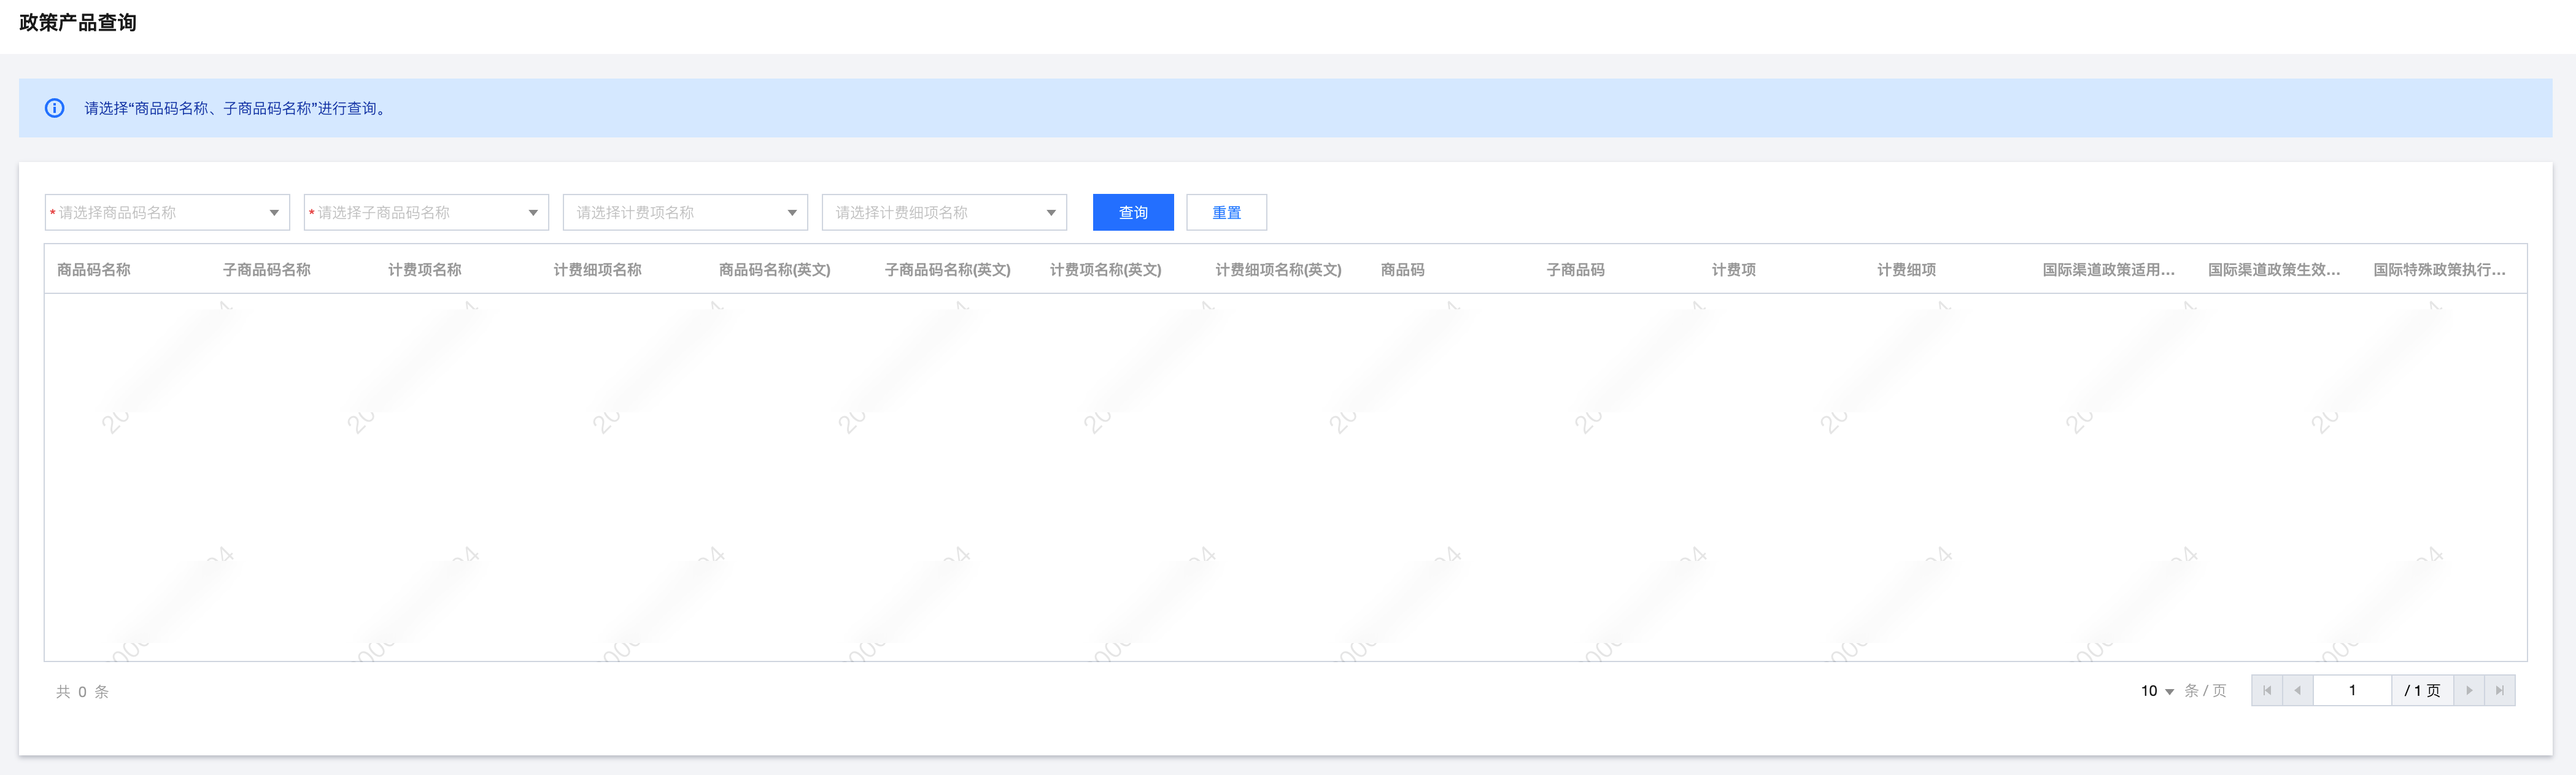
Task: Go to first page pagination icon
Action: [x=2267, y=690]
